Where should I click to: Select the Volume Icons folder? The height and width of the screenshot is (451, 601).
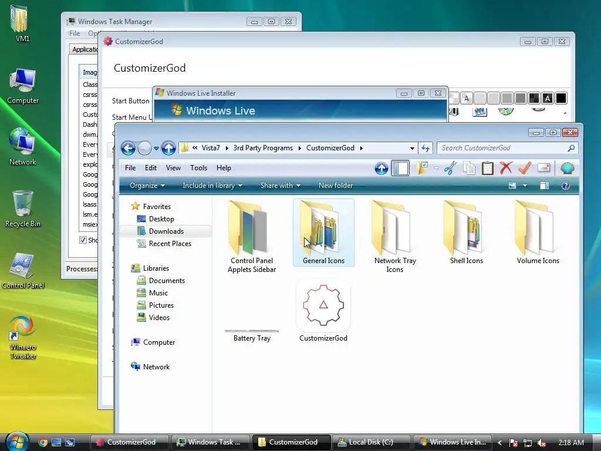click(538, 233)
